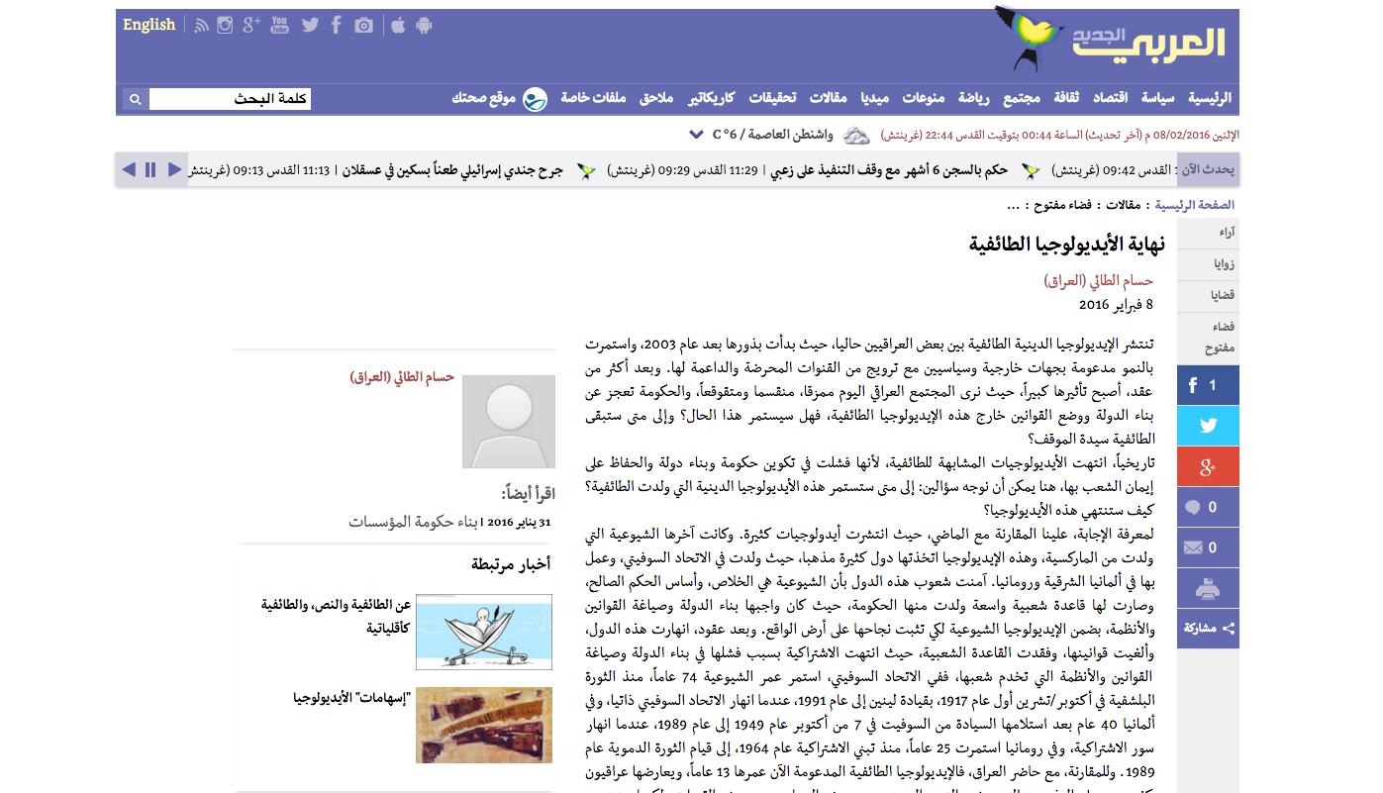Image resolution: width=1383 pixels, height=793 pixels.
Task: Select the زوايا side tab
Action: point(1208,263)
